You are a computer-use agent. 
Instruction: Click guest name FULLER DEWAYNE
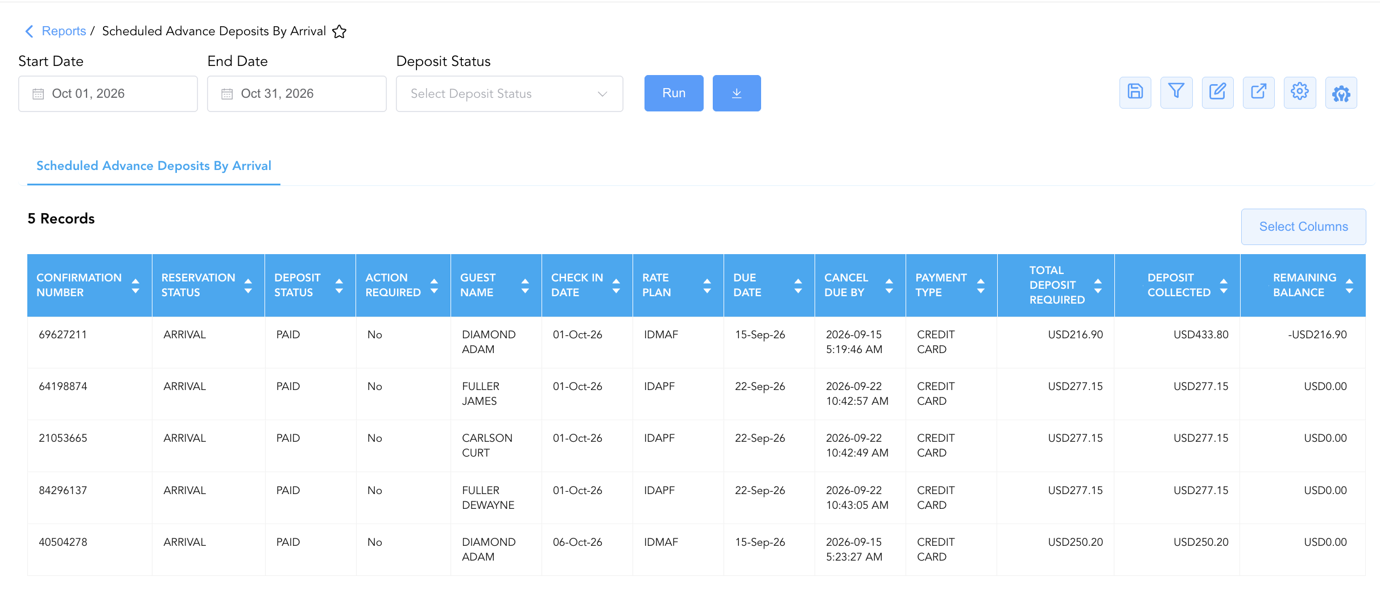click(488, 498)
